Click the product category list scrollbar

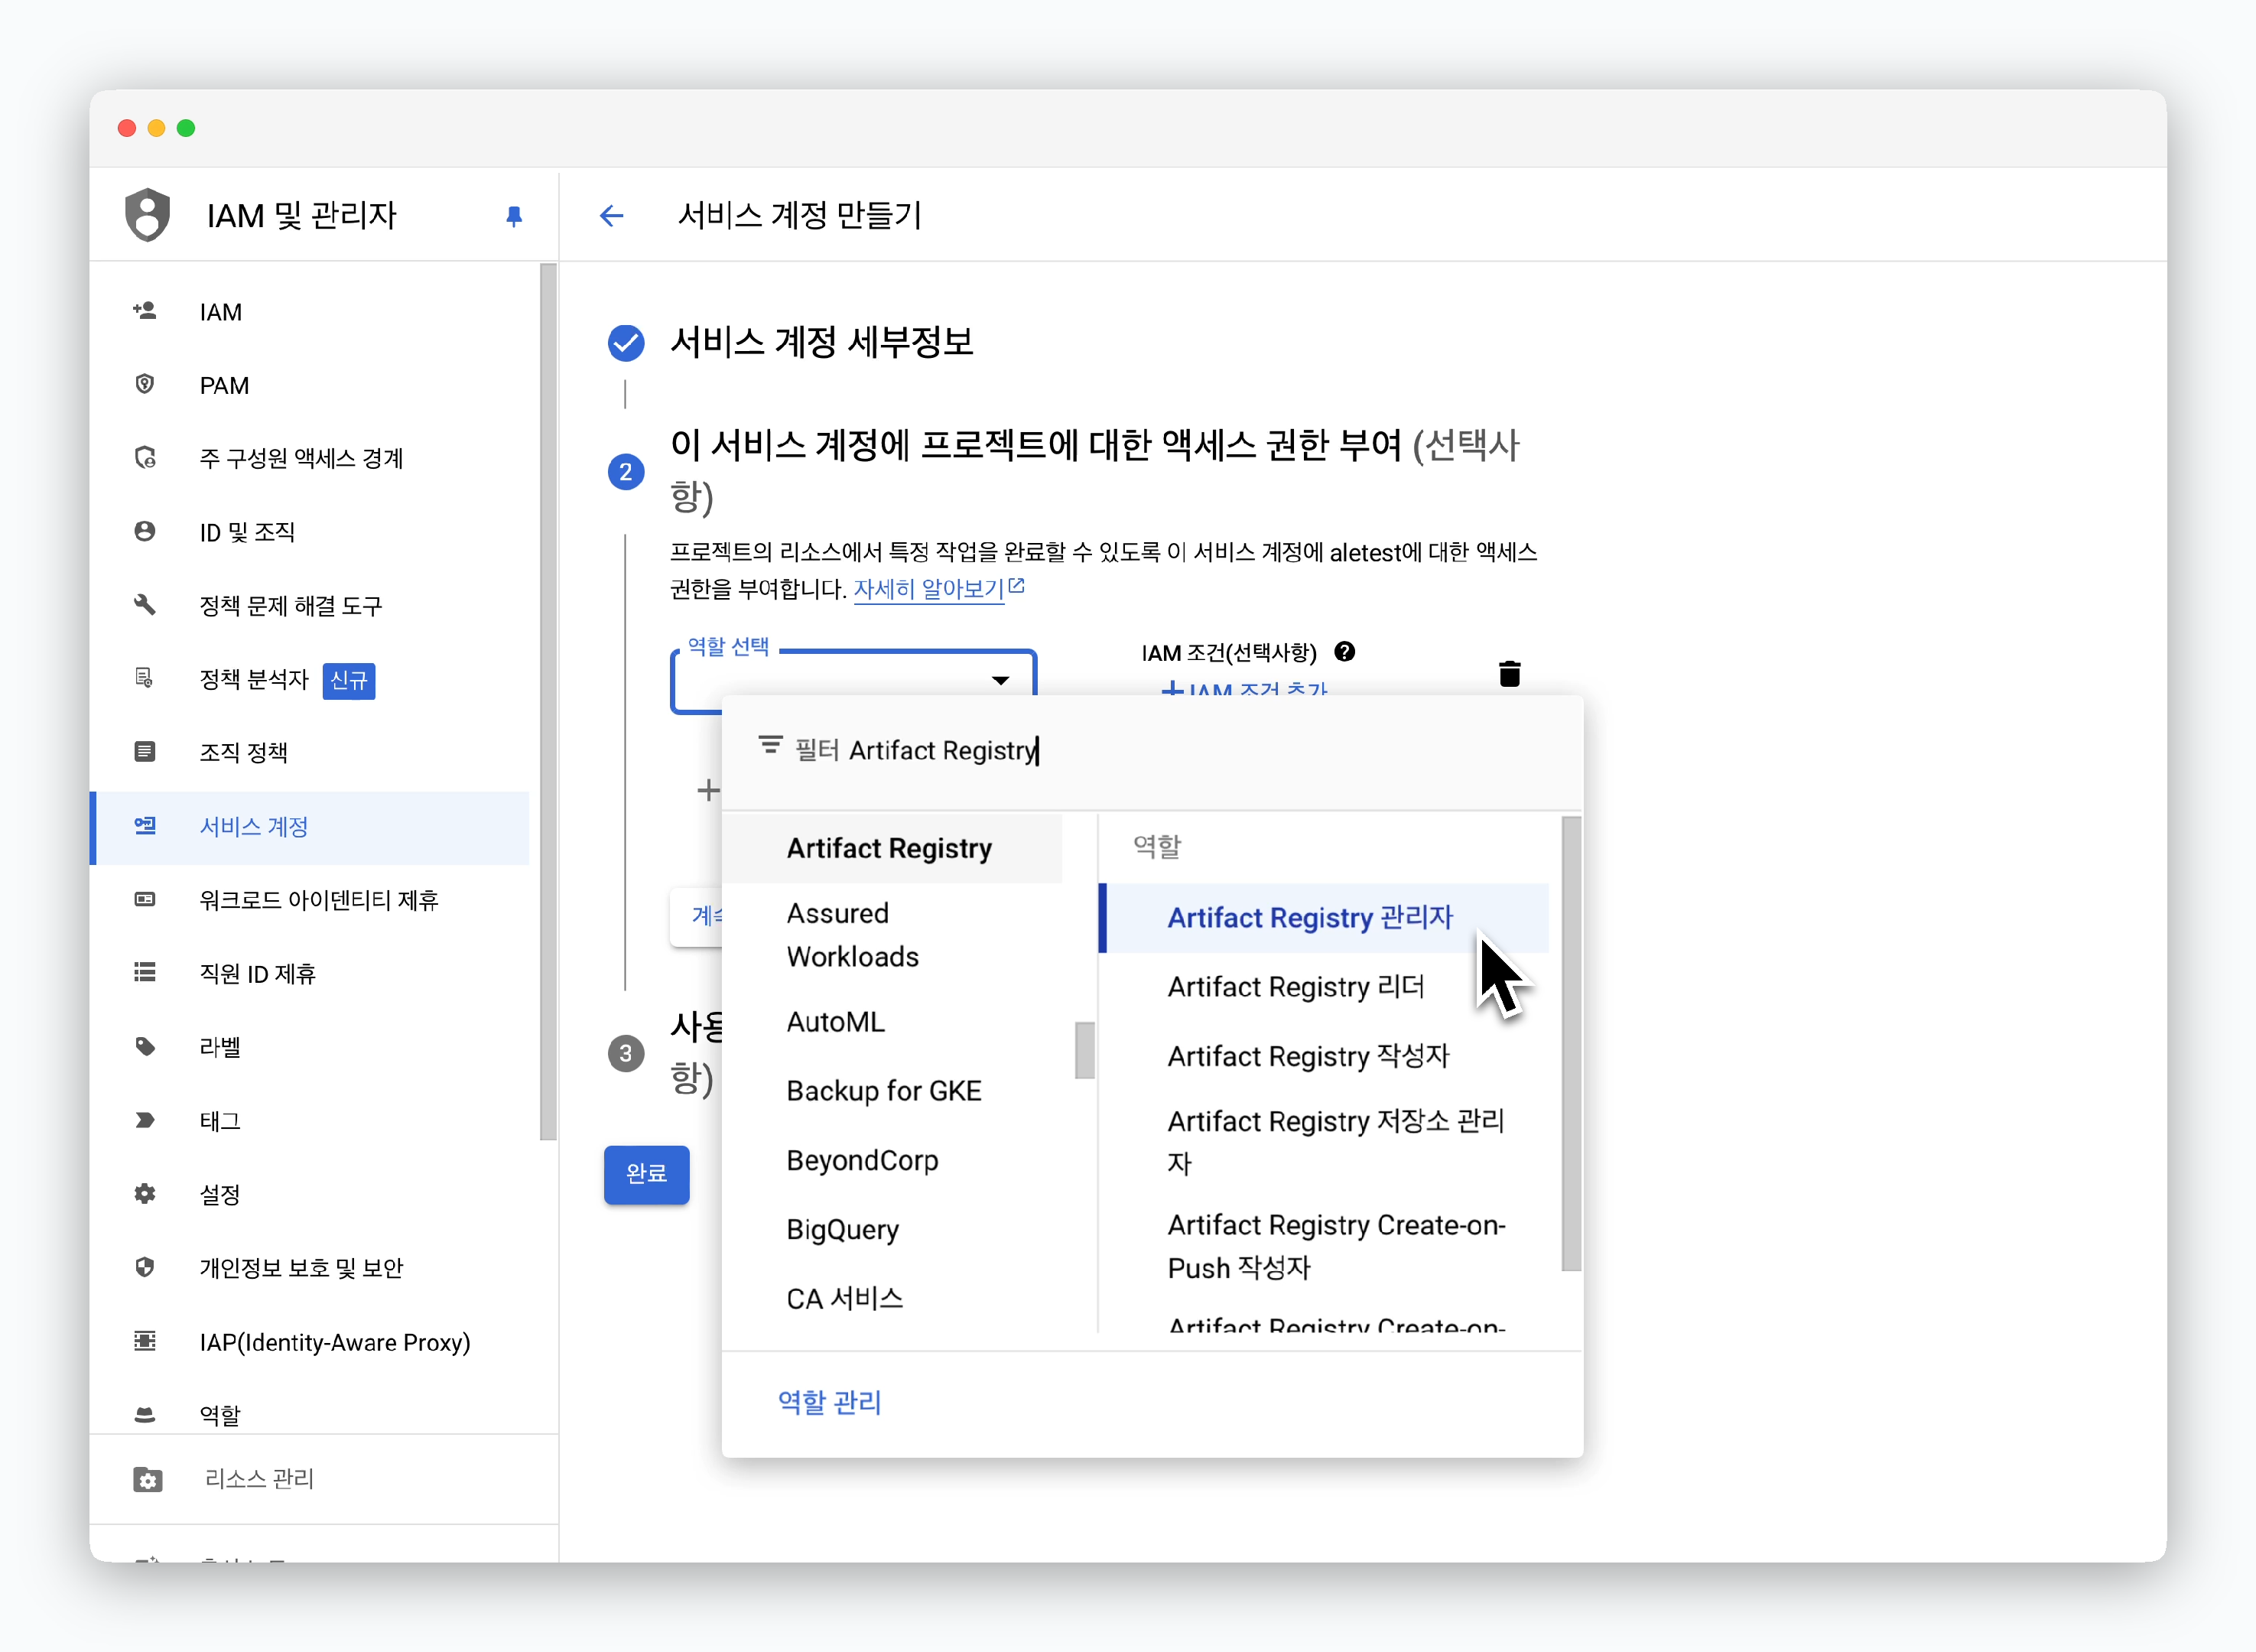pyautogui.click(x=1084, y=1050)
